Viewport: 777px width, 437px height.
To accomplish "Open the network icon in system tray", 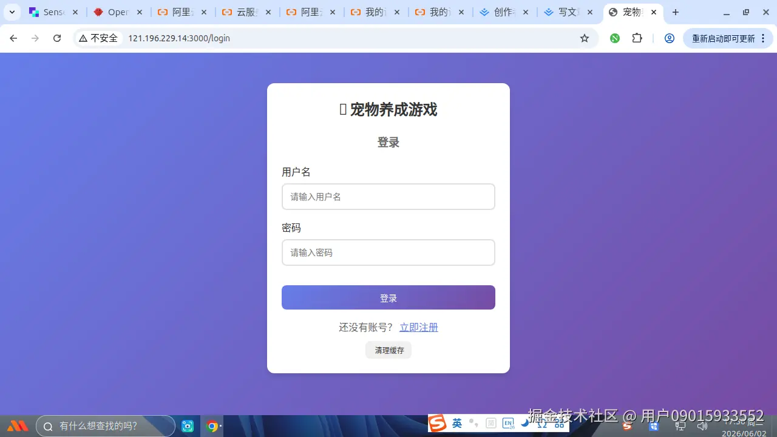I will (x=680, y=426).
